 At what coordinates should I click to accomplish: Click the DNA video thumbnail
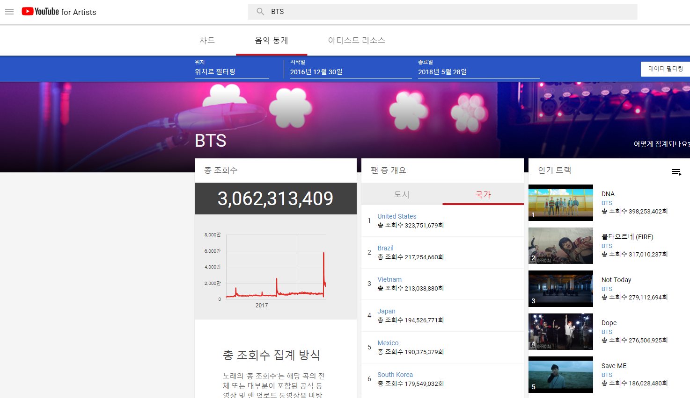tap(560, 203)
